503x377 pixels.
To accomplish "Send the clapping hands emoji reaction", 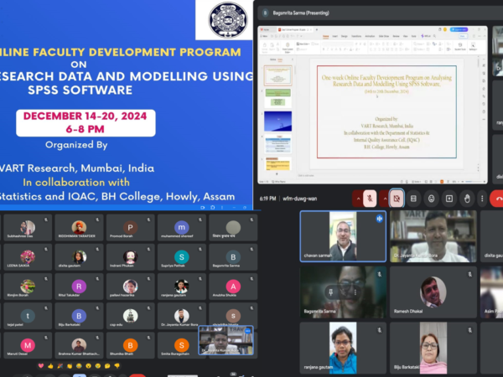I will coord(70,365).
